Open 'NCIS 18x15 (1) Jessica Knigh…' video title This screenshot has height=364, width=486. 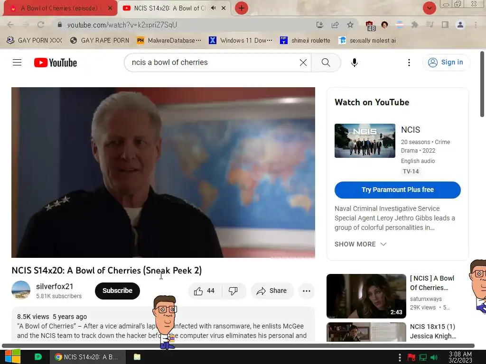click(433, 331)
